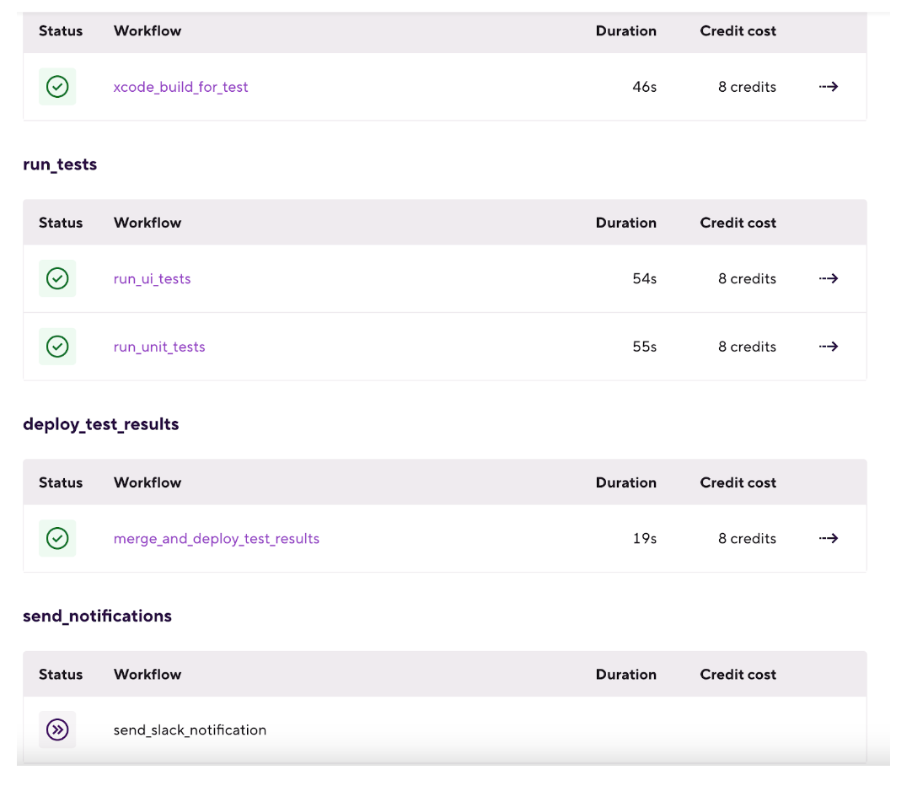Click the success check icon next to run_unit_tests
The width and height of the screenshot is (912, 786).
pyautogui.click(x=57, y=346)
